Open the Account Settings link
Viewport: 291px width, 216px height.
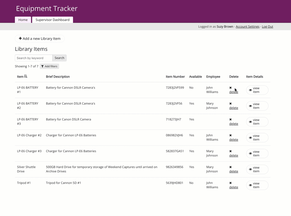pyautogui.click(x=247, y=27)
